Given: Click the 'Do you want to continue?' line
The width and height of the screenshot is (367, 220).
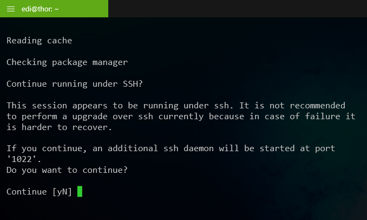Looking at the screenshot, I should pos(67,170).
